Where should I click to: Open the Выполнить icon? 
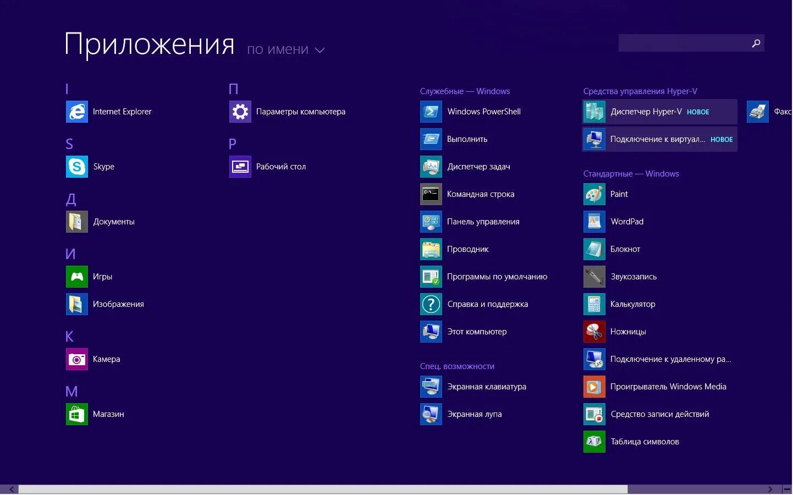(x=431, y=139)
